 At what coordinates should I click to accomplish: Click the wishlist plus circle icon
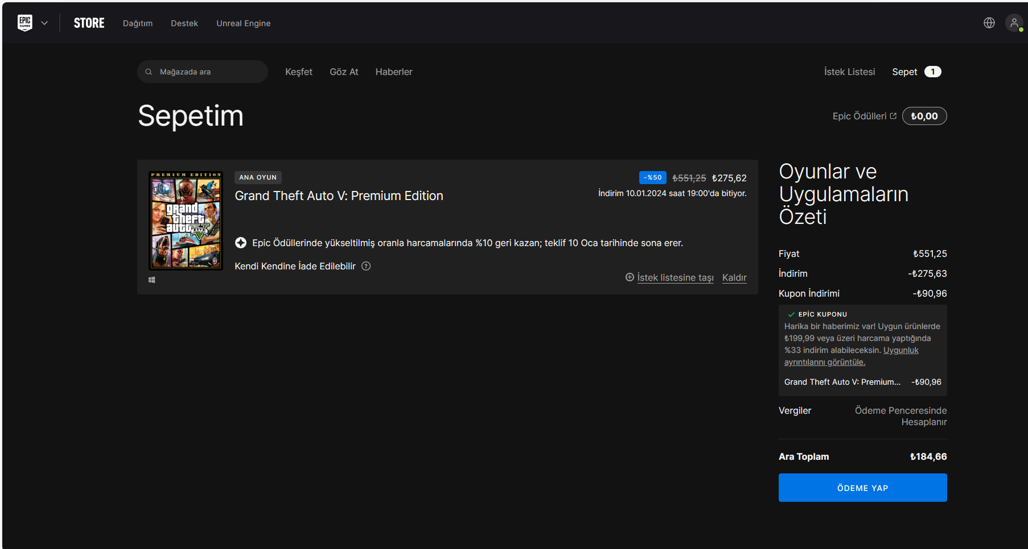[x=630, y=277]
